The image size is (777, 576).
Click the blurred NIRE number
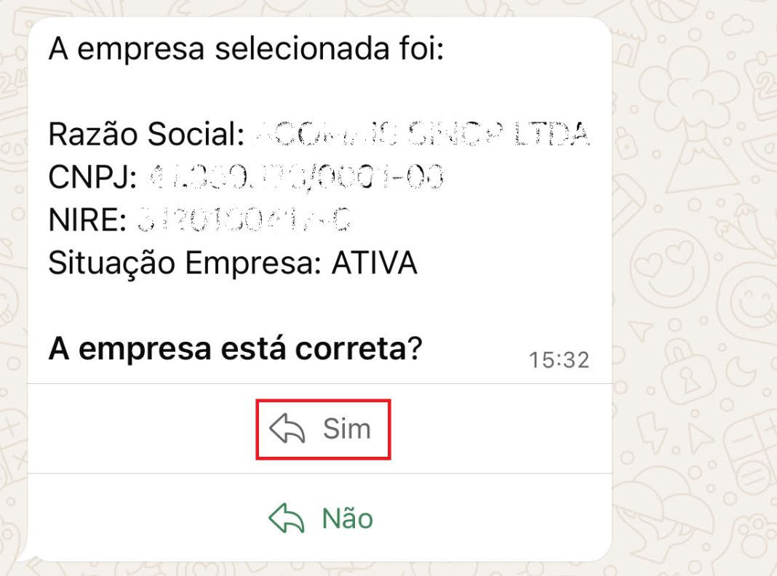click(245, 220)
